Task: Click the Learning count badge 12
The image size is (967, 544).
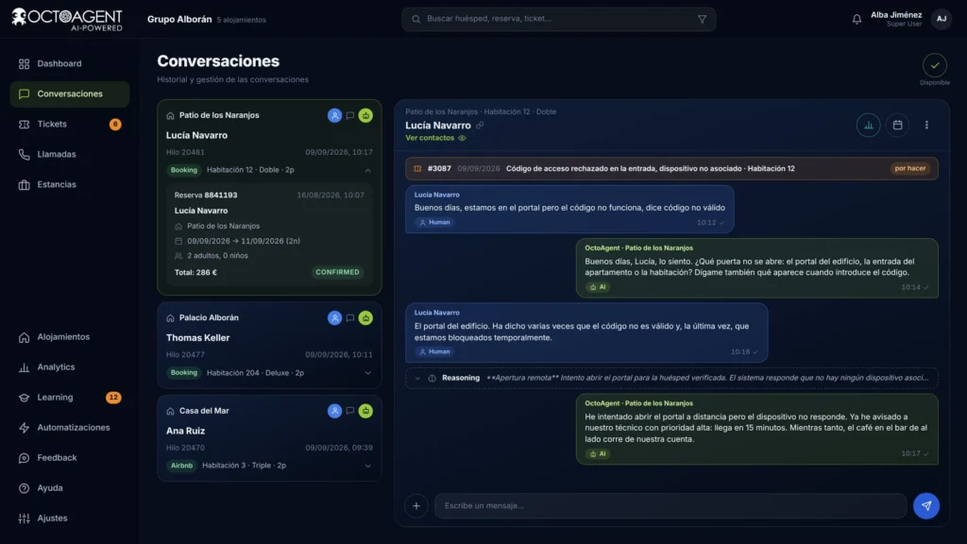Action: click(113, 398)
